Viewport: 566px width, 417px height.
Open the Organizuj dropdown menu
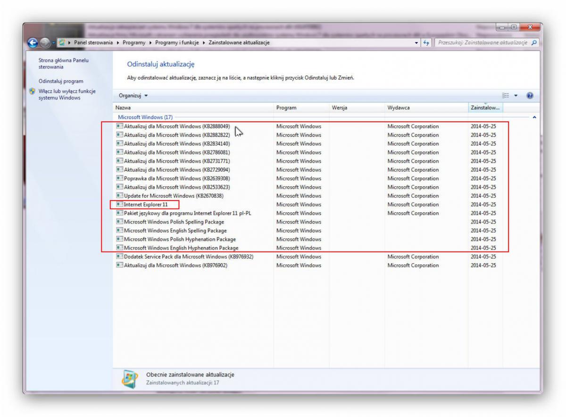click(133, 96)
